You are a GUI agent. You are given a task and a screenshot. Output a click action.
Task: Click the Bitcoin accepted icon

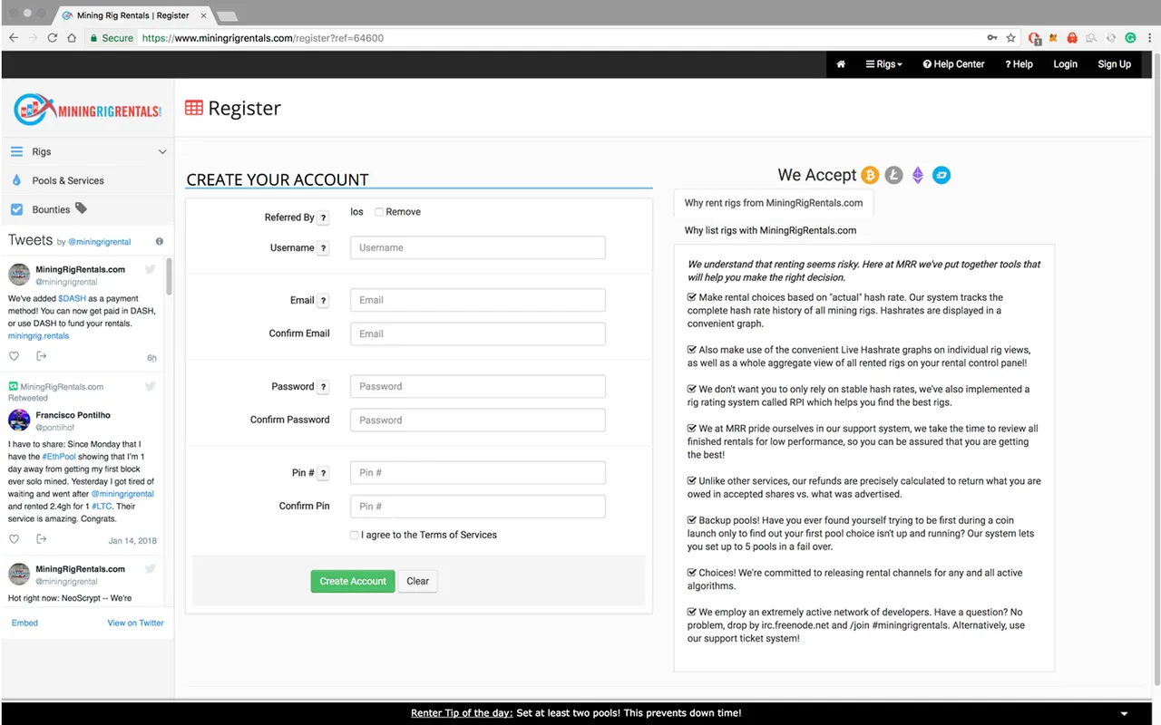tap(870, 175)
